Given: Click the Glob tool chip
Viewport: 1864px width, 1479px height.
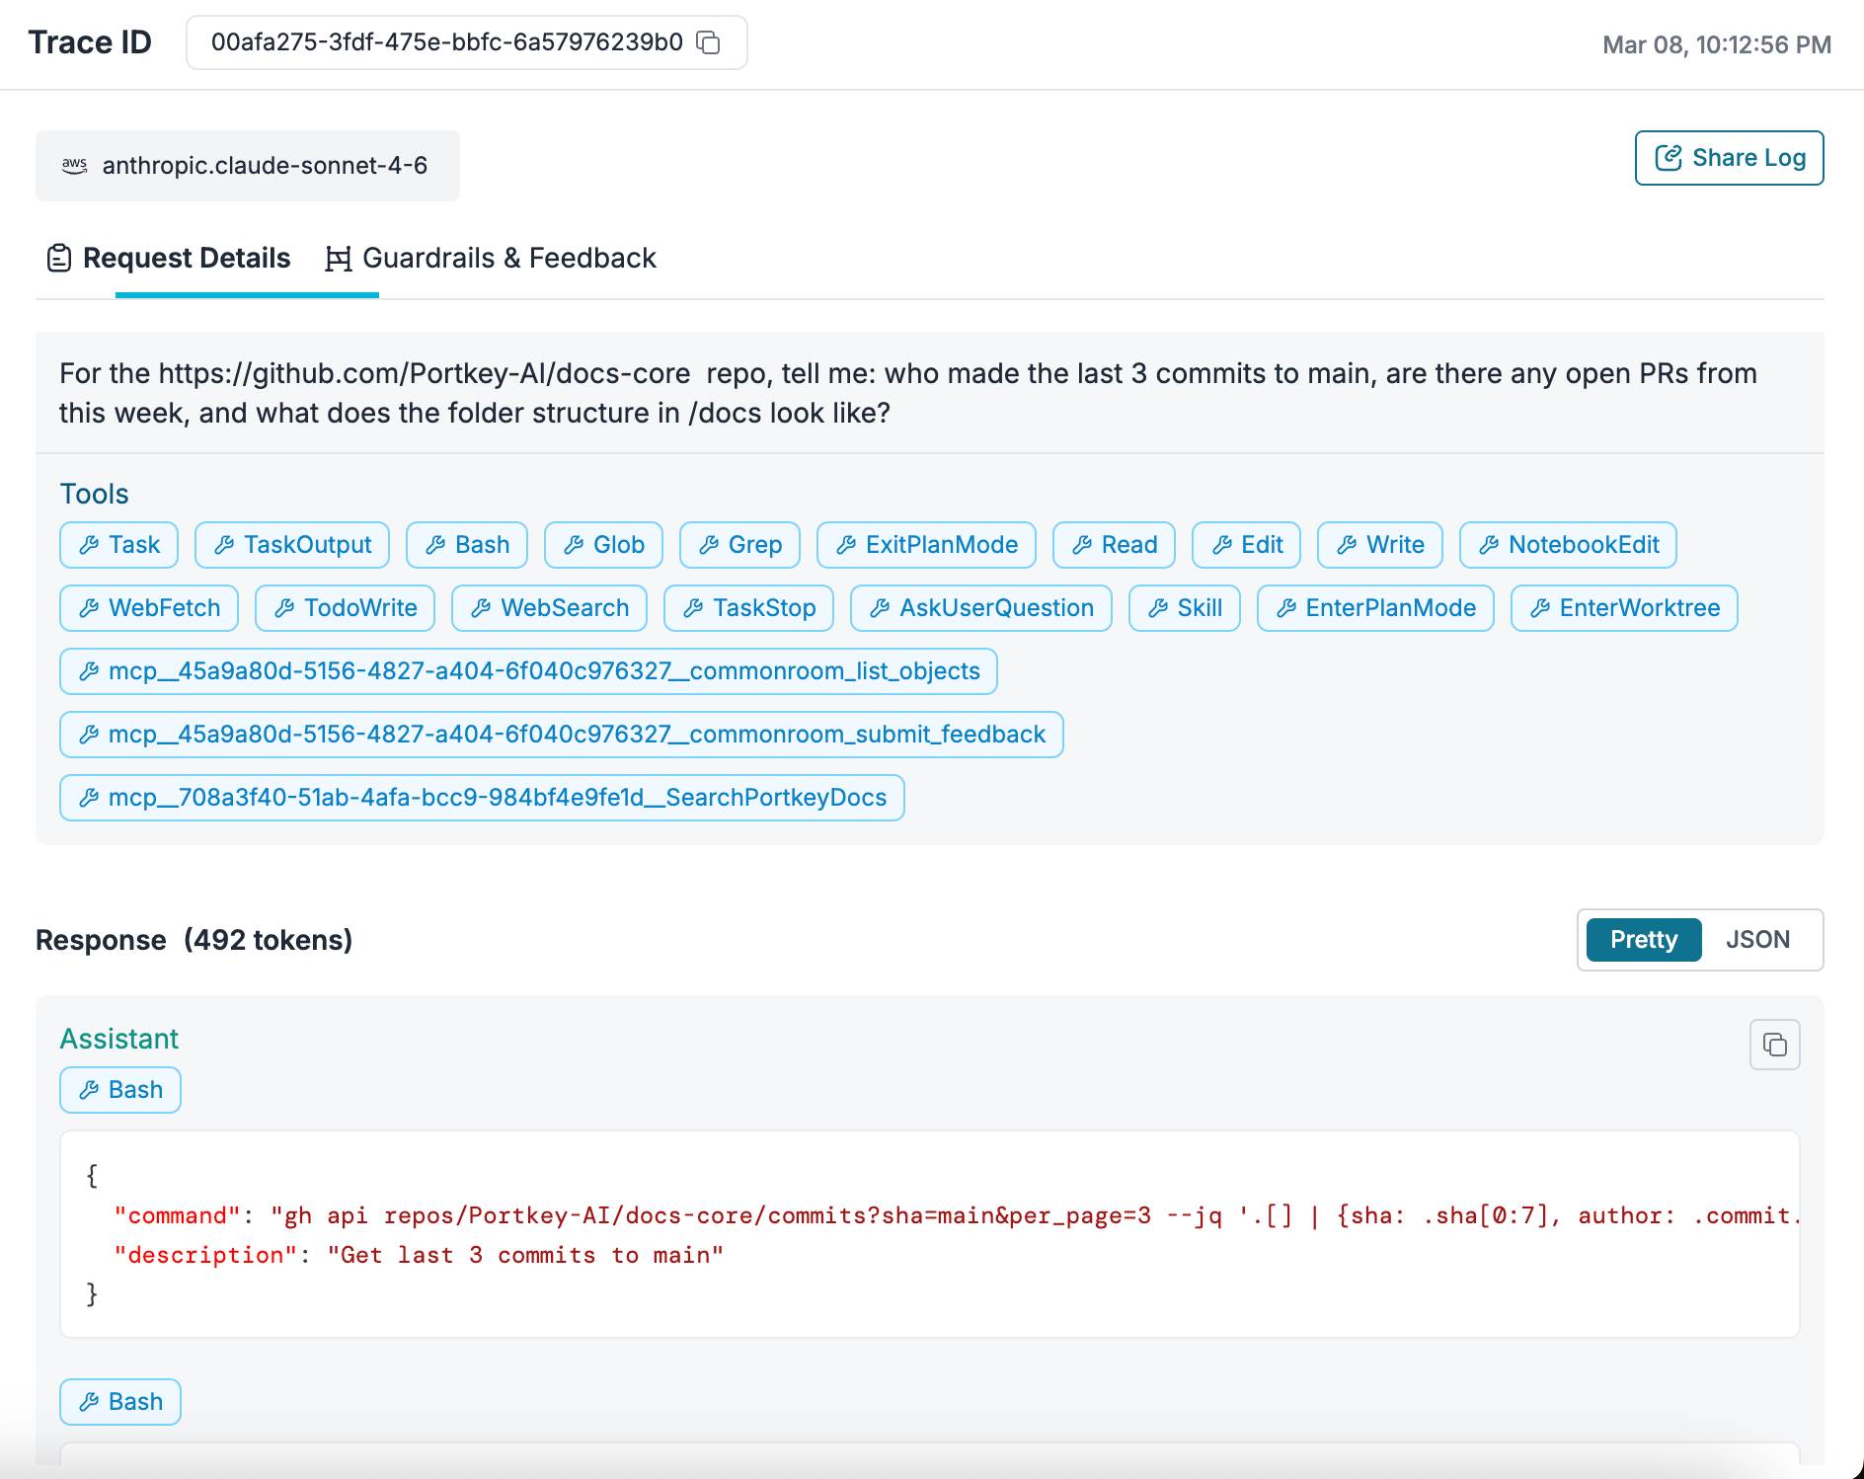Looking at the screenshot, I should 603,545.
